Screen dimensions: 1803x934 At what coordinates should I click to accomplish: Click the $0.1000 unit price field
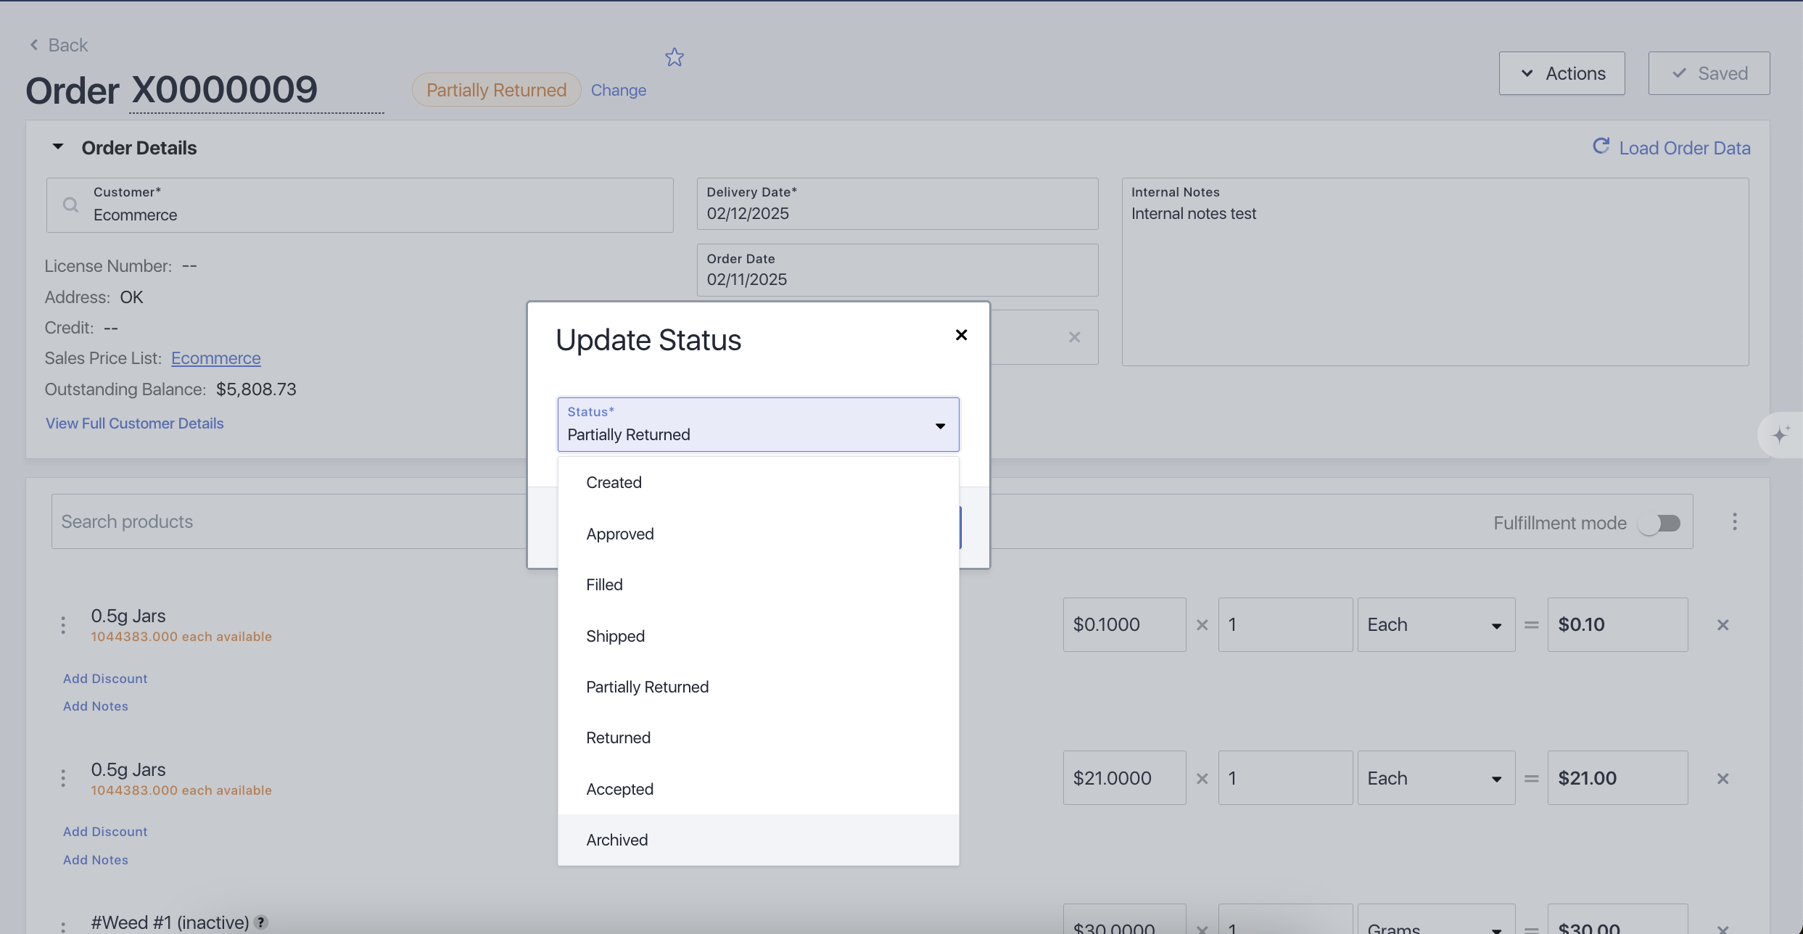pos(1125,625)
